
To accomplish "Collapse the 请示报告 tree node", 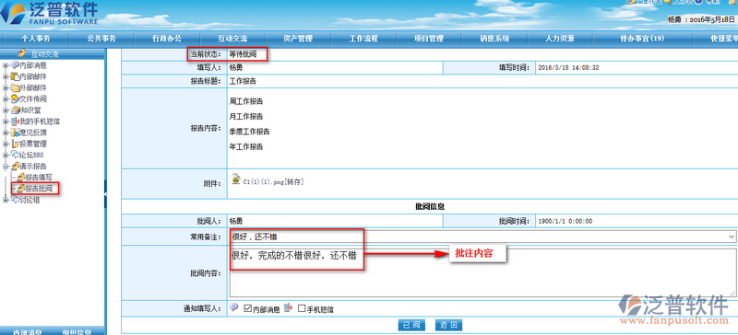I will click(6, 167).
